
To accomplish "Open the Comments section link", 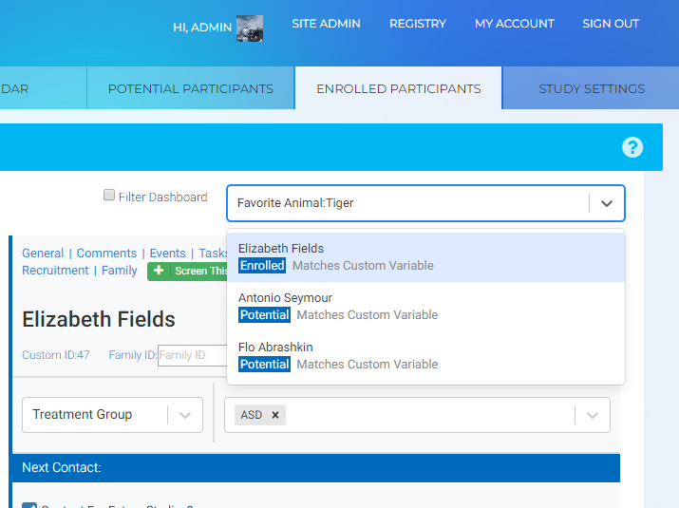I will pyautogui.click(x=106, y=254).
